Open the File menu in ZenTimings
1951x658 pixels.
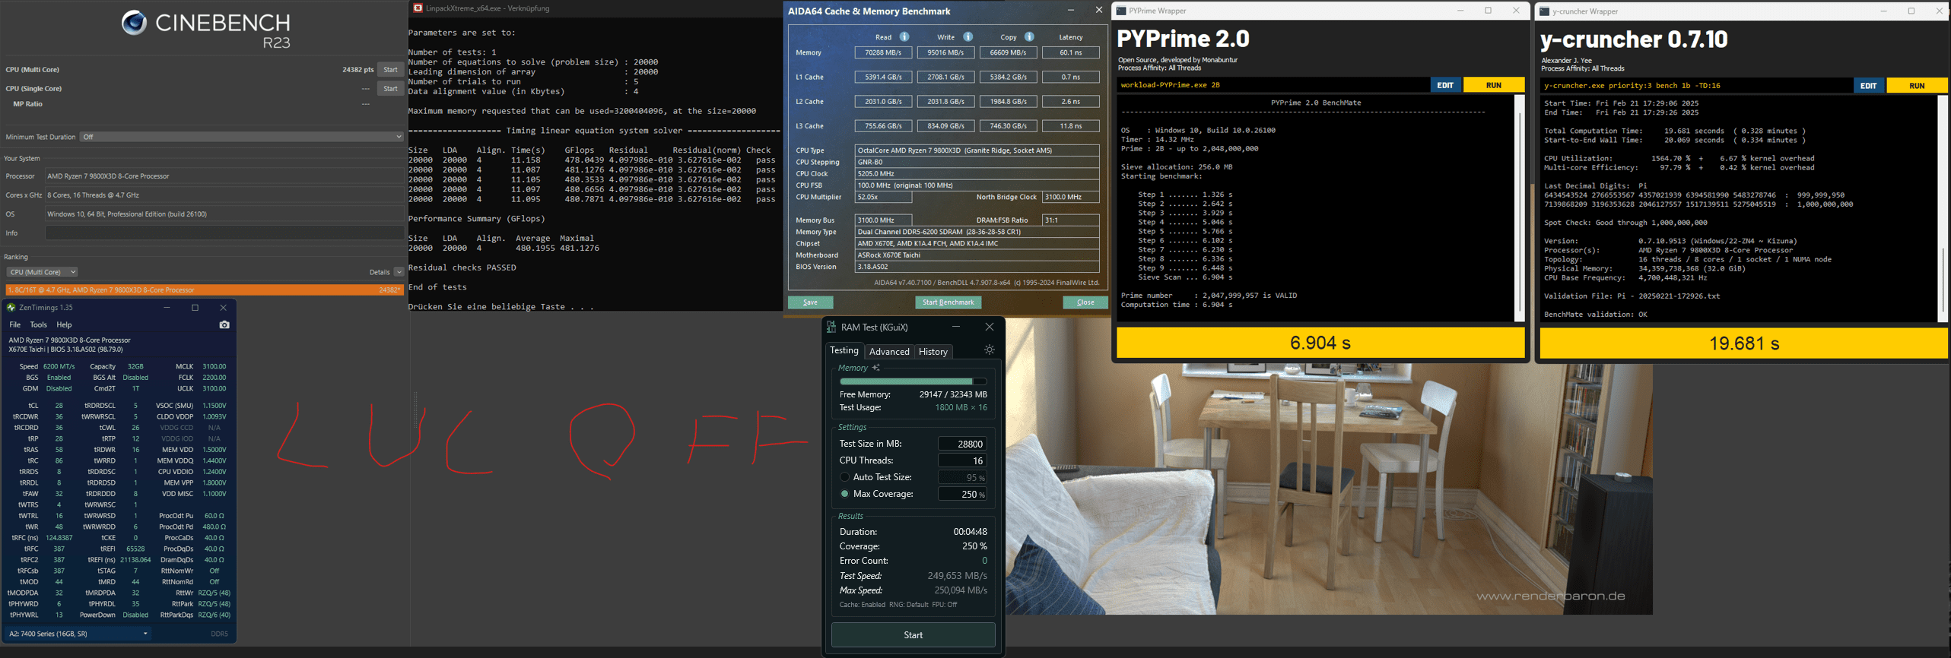pyautogui.click(x=14, y=324)
